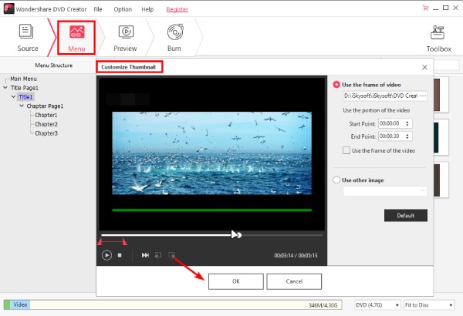Collapse the Chapter Page1 tree node
This screenshot has width=463, height=316.
[x=22, y=106]
